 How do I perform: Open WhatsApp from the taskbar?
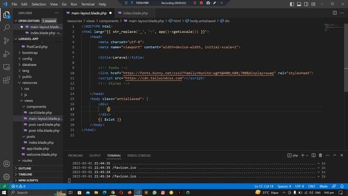[154, 192]
